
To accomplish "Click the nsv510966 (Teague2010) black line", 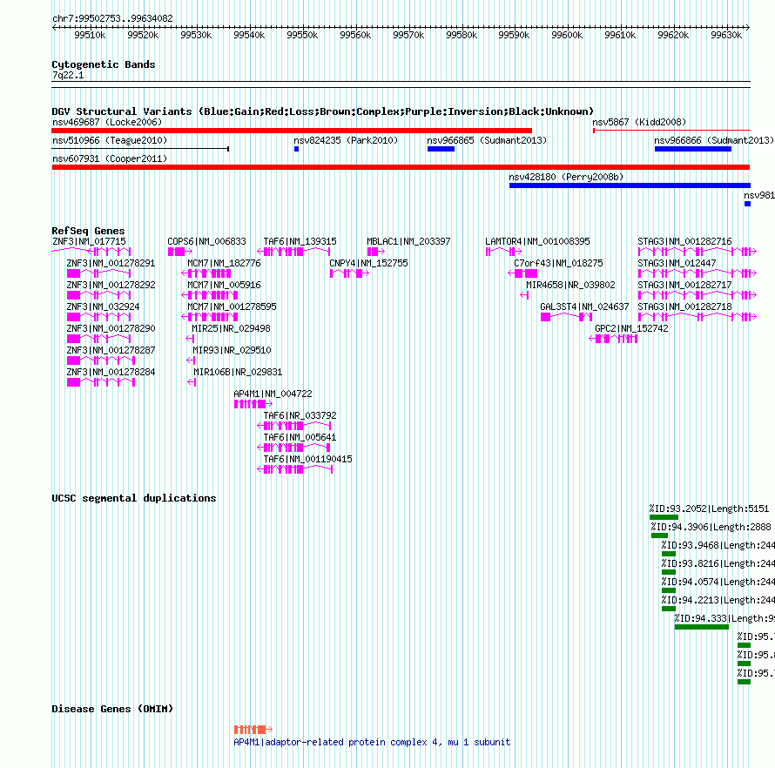I will 140,149.
